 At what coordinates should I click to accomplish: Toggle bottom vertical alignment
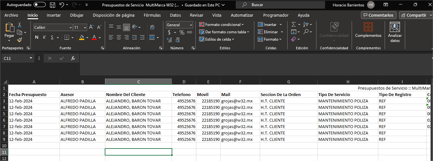click(x=126, y=27)
